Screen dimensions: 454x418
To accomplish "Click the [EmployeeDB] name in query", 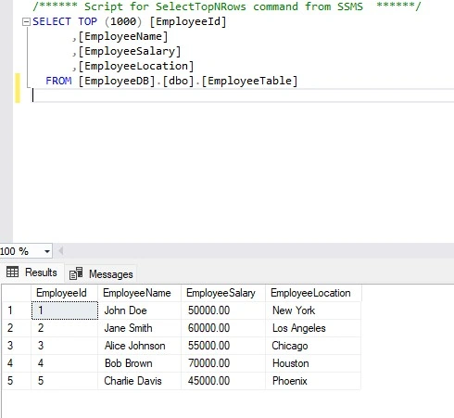I will (117, 81).
